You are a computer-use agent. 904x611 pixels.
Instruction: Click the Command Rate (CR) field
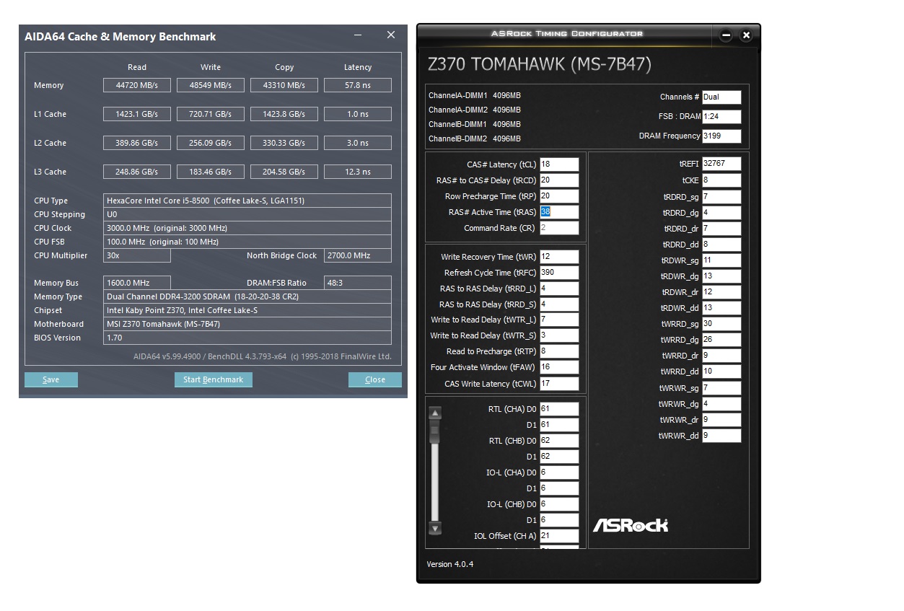point(559,228)
